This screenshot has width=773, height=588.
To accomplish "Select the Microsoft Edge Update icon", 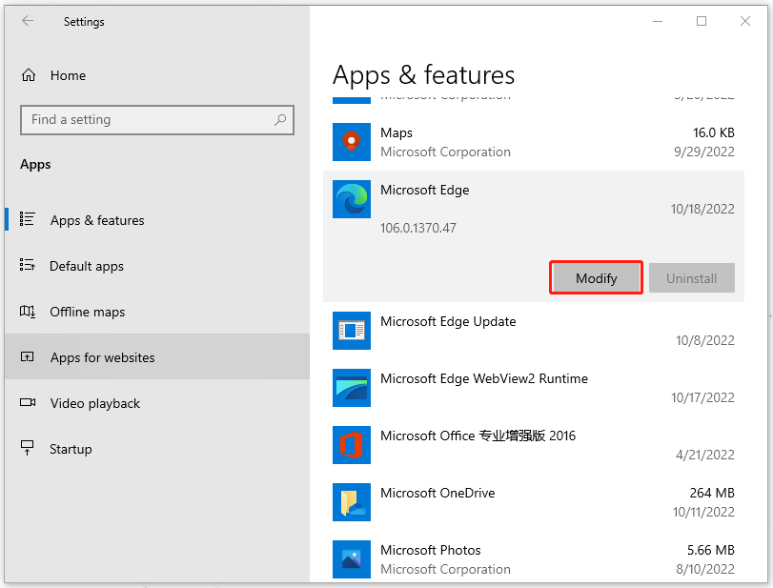I will [352, 331].
